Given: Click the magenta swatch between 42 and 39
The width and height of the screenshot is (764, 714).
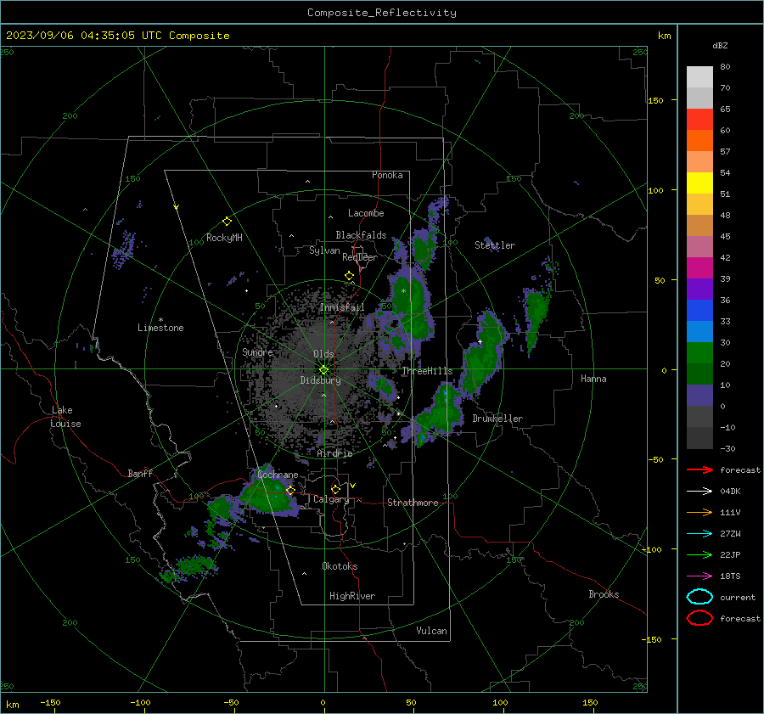Looking at the screenshot, I should click(x=699, y=268).
